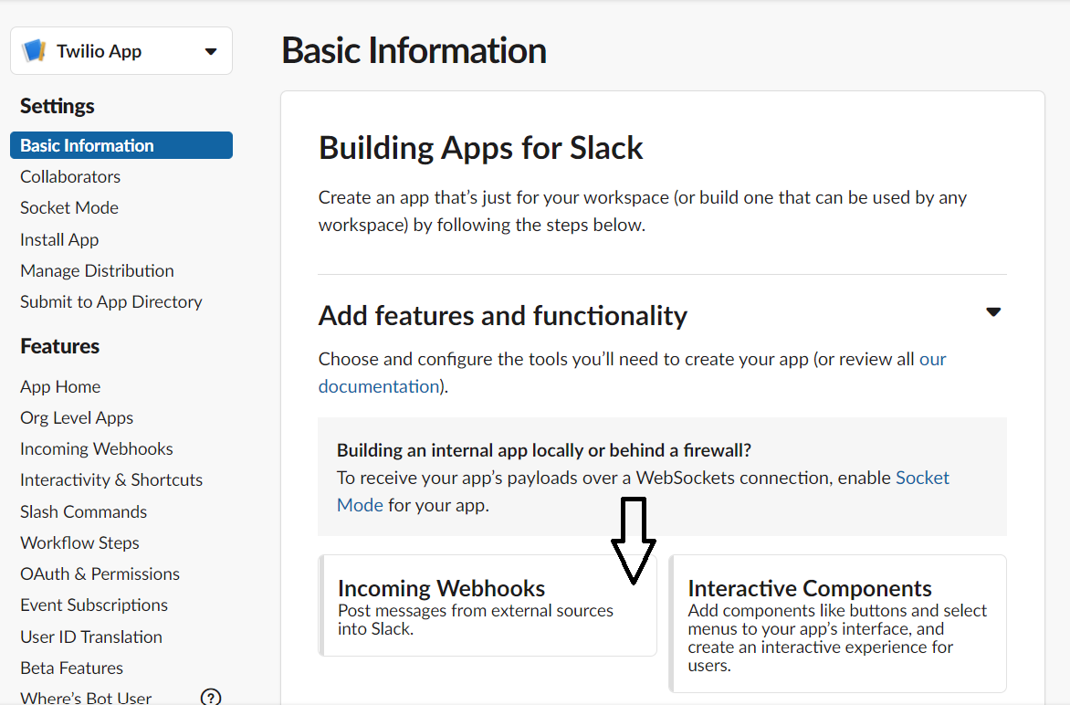Open the Incoming Webhooks feature card

488,605
